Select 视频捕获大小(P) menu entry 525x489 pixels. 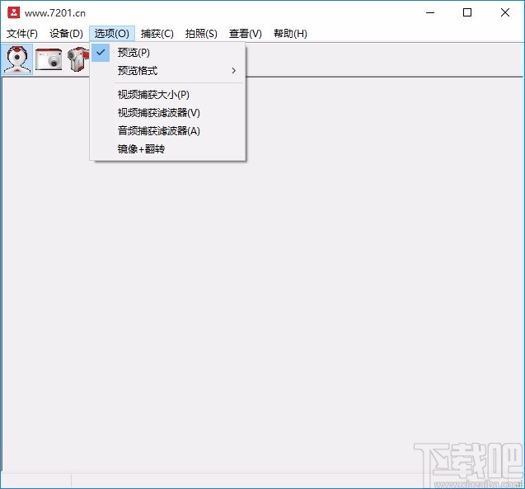point(168,95)
